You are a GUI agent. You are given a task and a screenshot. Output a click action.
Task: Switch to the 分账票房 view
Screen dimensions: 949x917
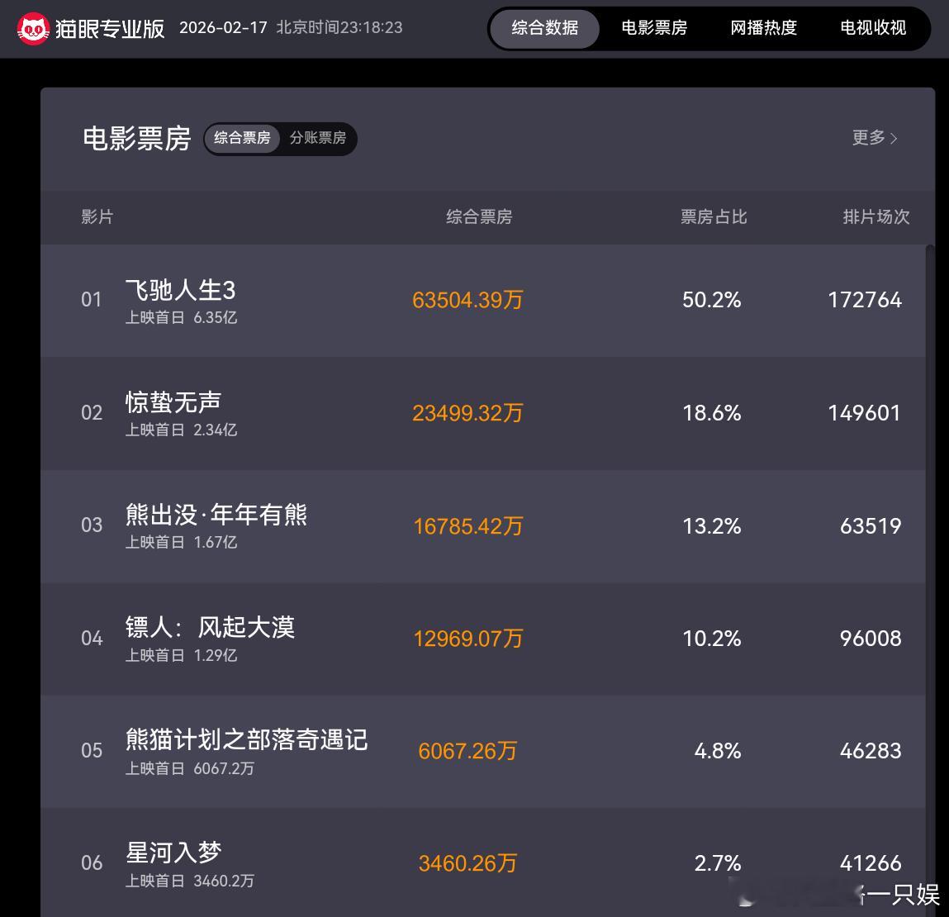[319, 139]
